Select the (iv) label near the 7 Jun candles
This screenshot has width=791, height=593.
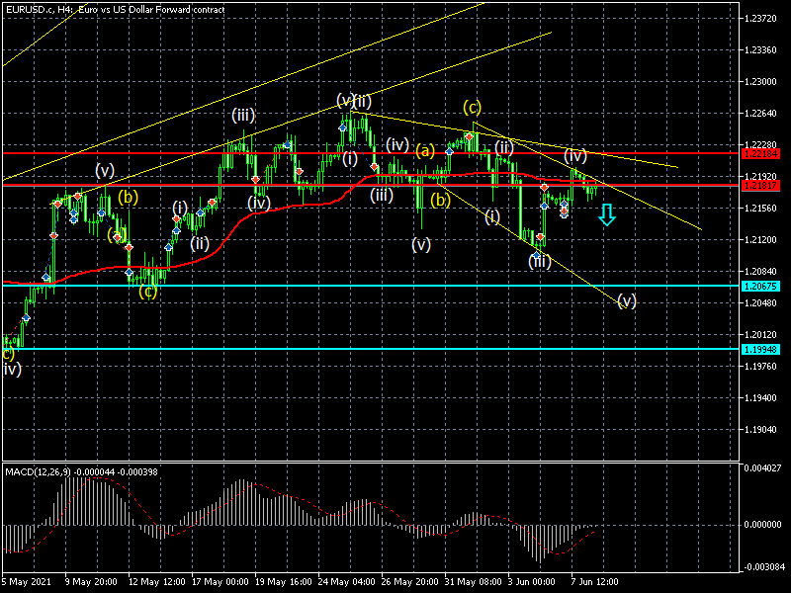(575, 155)
